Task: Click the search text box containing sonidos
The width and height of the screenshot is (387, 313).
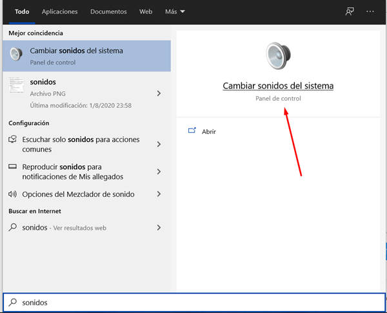Action: coord(193,302)
